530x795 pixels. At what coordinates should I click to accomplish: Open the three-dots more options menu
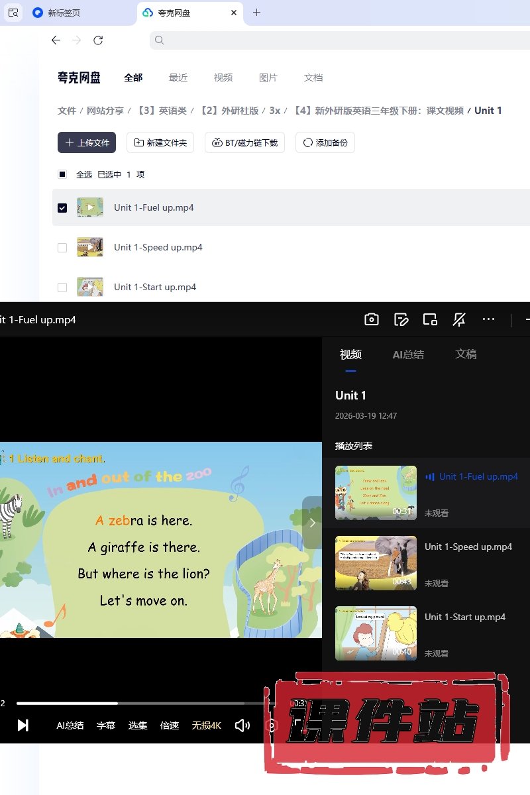(x=489, y=319)
